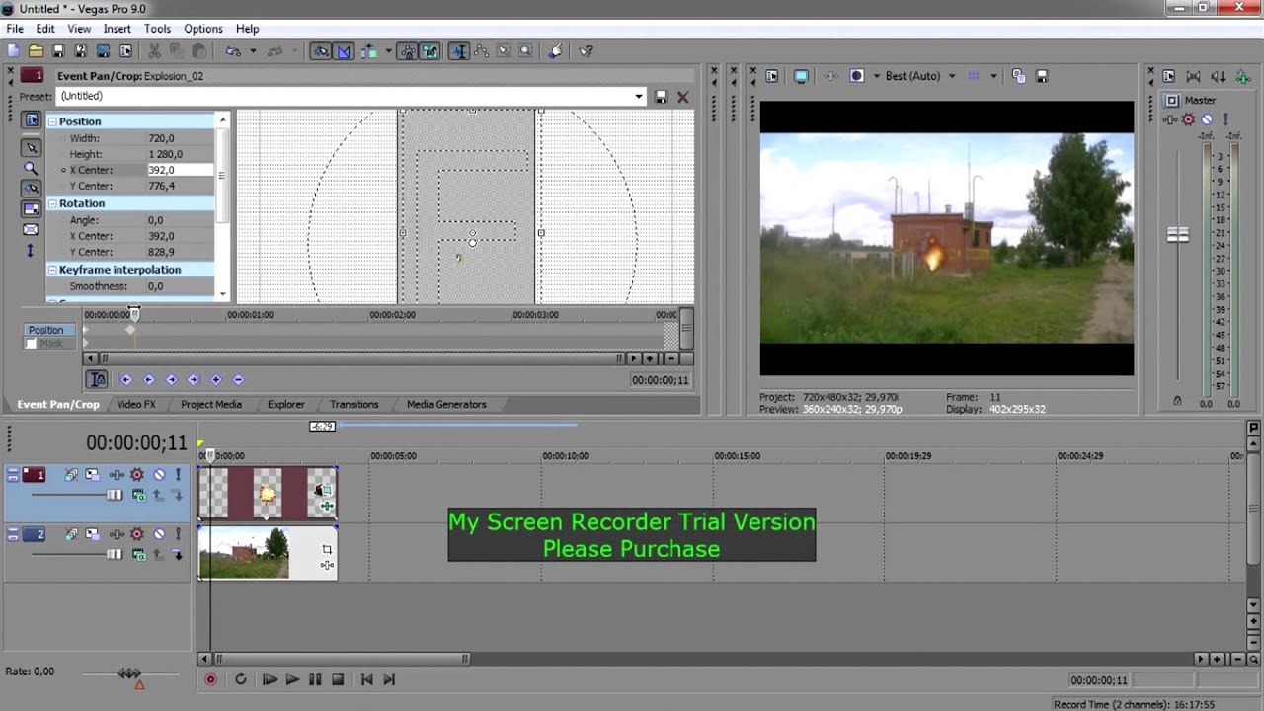Delete keyframe with minus button
Screen dimensions: 1264x711
238,379
